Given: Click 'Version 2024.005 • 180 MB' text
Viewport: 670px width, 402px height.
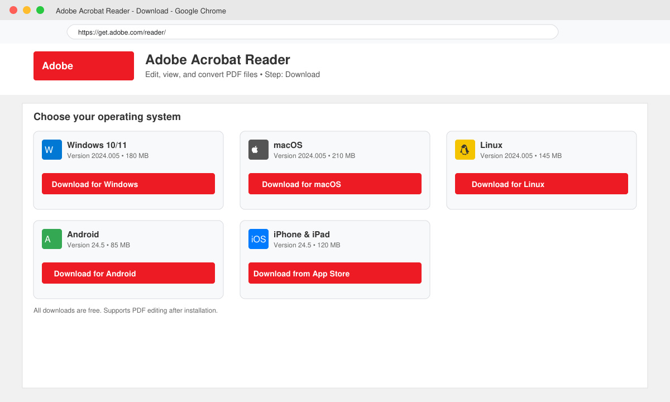Looking at the screenshot, I should (x=108, y=156).
